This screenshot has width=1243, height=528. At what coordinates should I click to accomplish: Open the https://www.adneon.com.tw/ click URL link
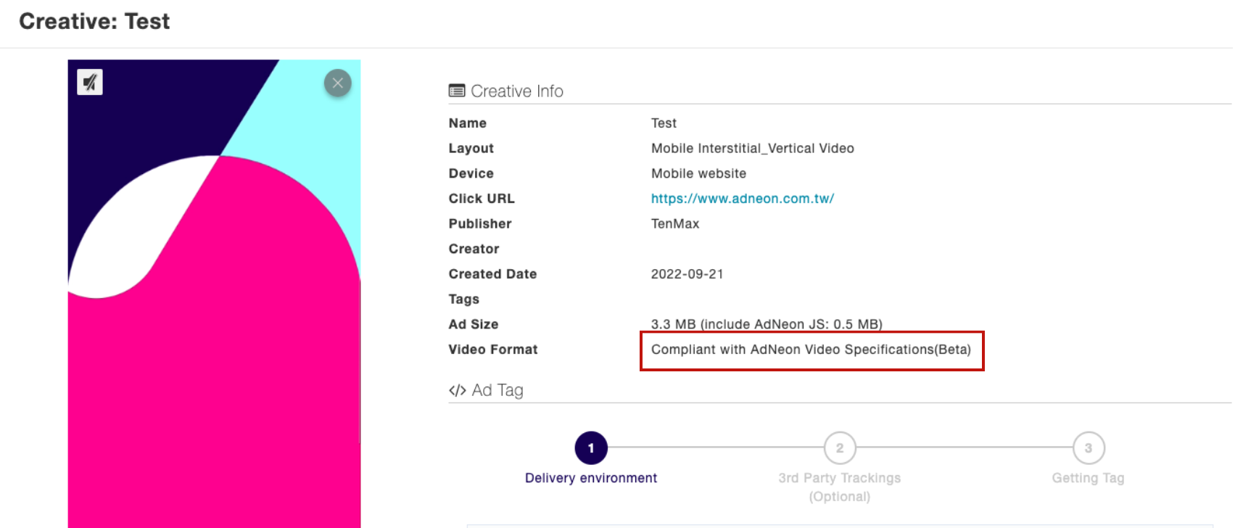click(x=743, y=199)
